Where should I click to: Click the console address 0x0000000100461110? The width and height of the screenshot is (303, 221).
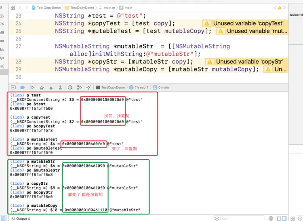(x=86, y=210)
